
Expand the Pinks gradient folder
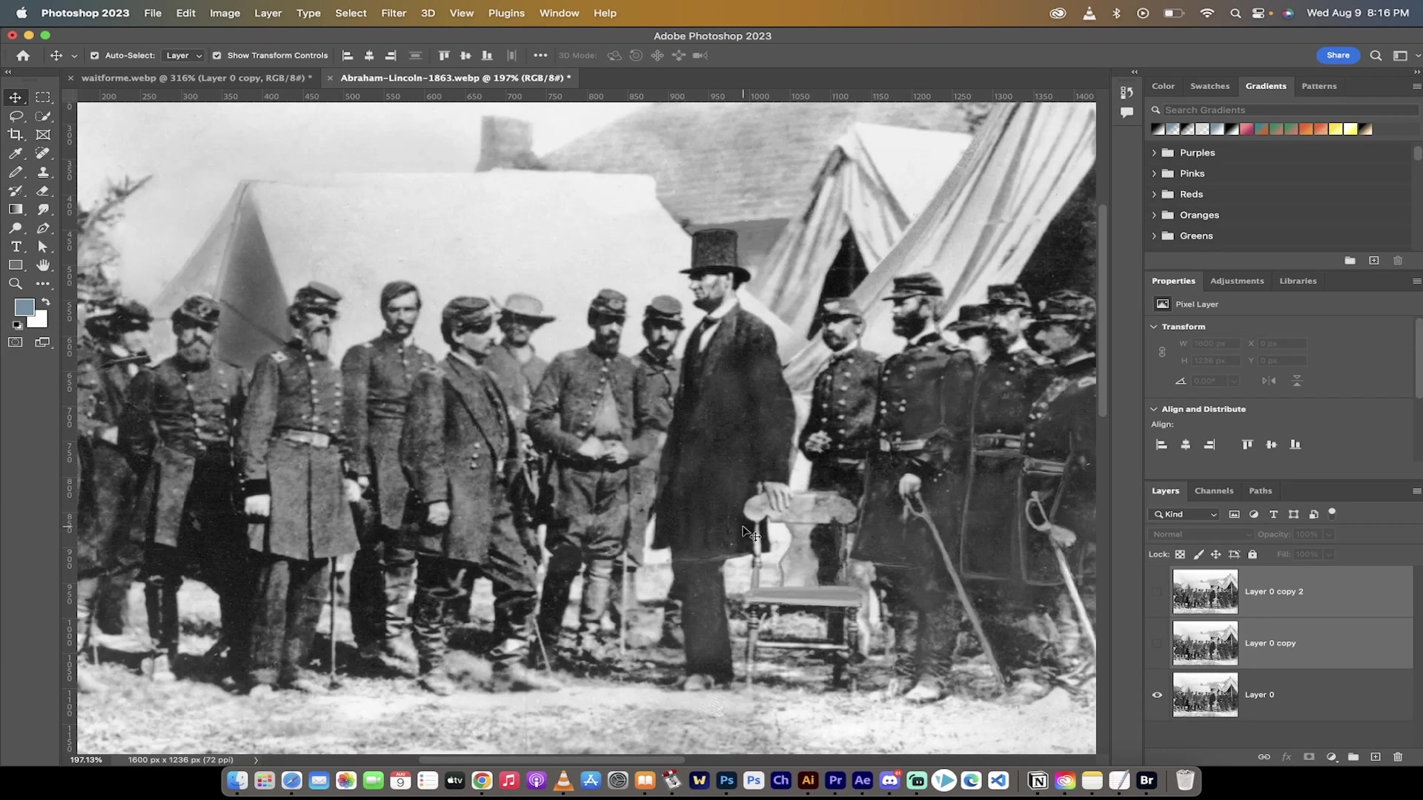coord(1154,173)
